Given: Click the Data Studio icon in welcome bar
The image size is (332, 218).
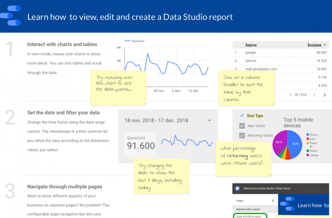Looking at the screenshot, I should tap(238, 188).
